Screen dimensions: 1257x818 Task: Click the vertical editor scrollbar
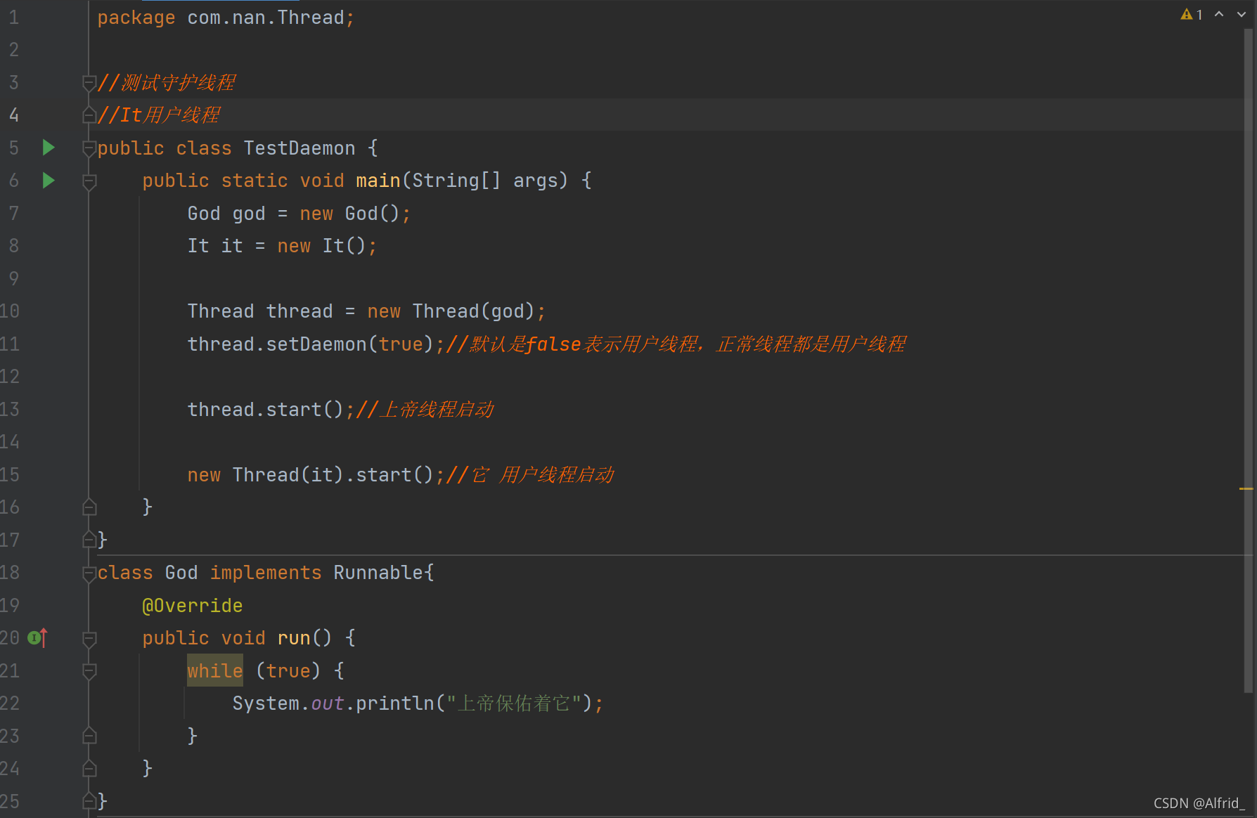pyautogui.click(x=1249, y=361)
